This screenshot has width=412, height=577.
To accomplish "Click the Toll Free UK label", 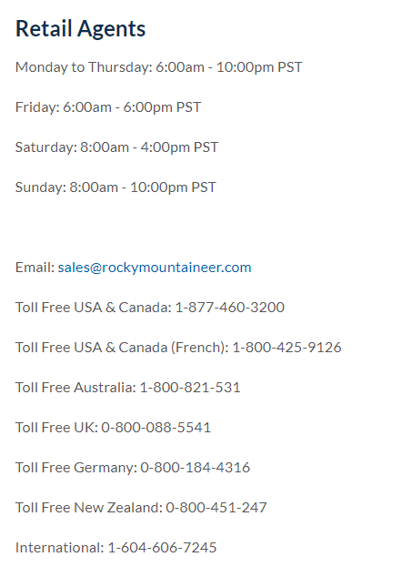I will 56,428.
